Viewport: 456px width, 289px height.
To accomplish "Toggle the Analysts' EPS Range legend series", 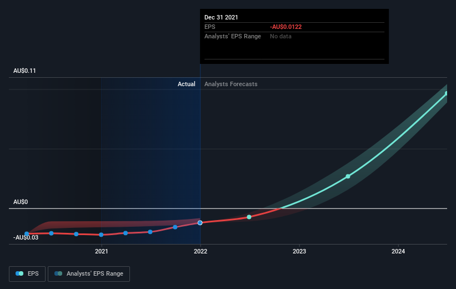I will (x=89, y=273).
